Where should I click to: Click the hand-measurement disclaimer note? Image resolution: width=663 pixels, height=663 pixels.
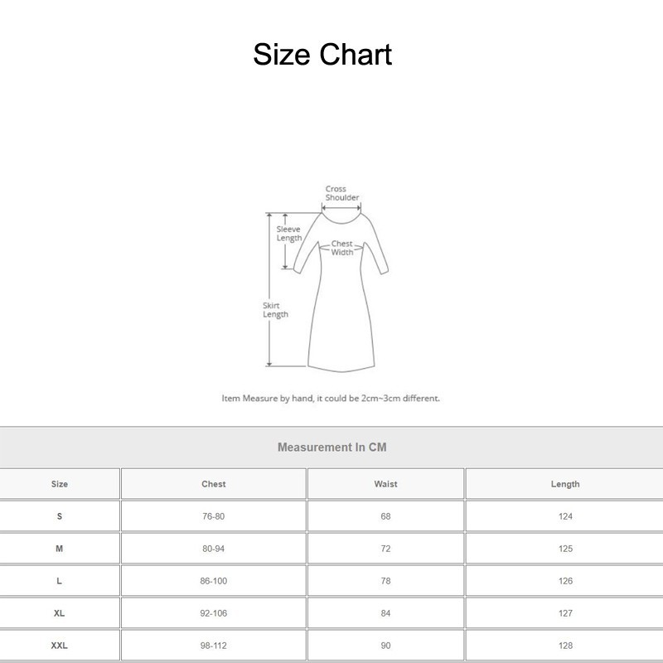click(331, 399)
